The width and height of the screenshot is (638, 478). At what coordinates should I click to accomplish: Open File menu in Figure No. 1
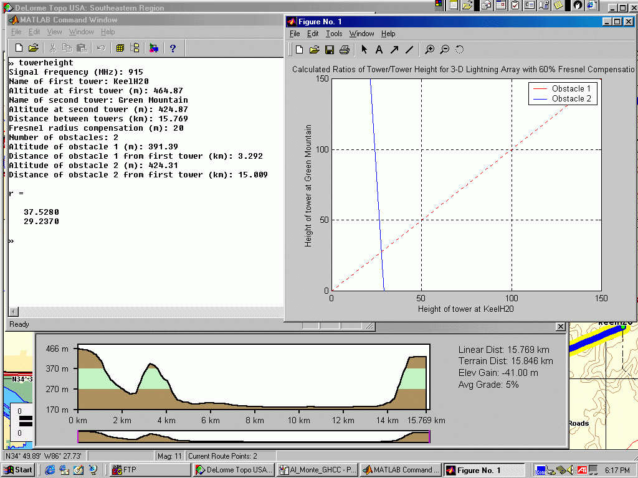tap(295, 34)
